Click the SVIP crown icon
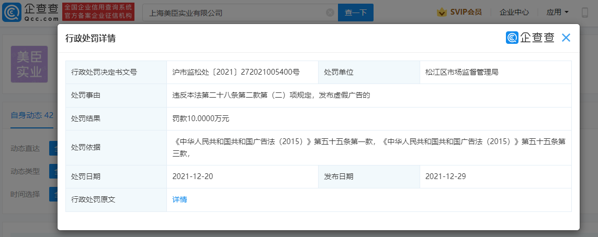Screen dimensions: 598x237 442,12
